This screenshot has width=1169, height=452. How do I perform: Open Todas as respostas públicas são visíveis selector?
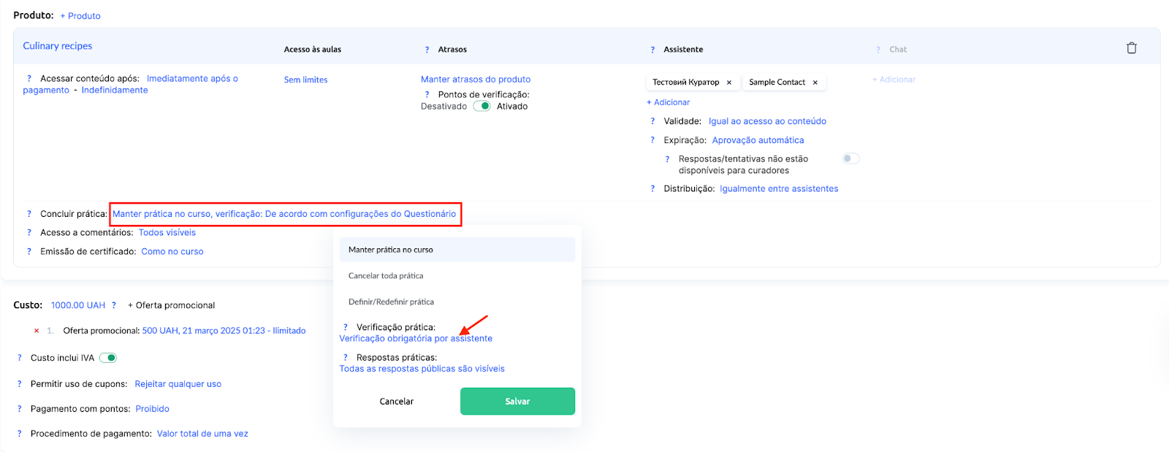coord(422,369)
